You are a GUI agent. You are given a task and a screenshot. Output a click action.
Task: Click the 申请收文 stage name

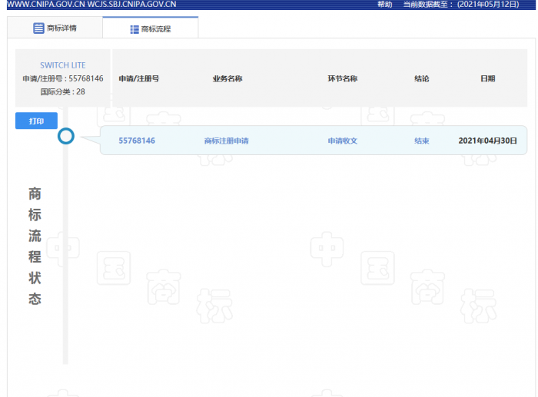(342, 141)
